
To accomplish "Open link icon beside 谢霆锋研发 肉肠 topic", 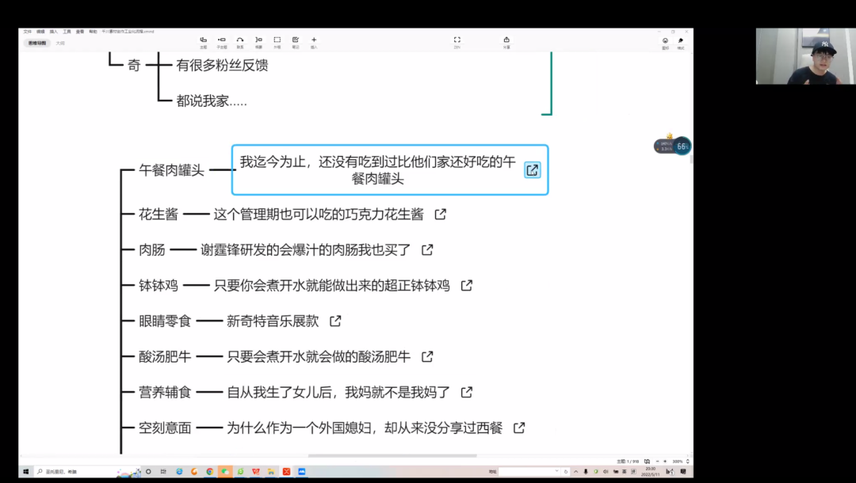I will [x=427, y=249].
